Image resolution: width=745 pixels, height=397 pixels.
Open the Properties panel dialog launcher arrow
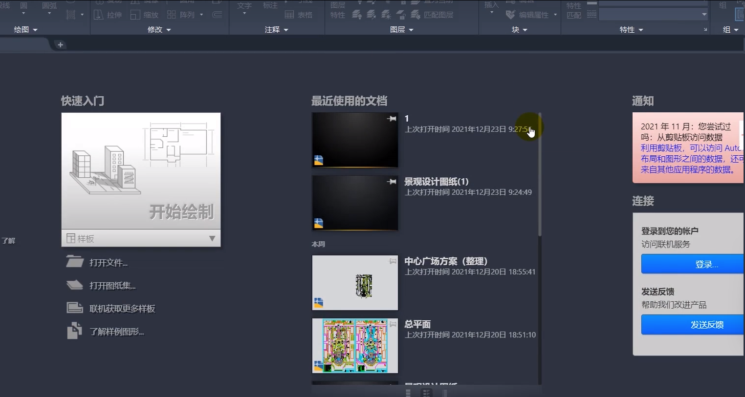pyautogui.click(x=705, y=30)
